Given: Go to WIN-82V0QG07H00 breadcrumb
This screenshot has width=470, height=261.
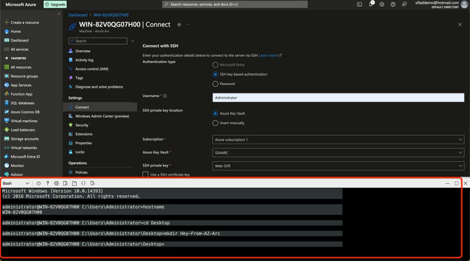Looking at the screenshot, I should point(111,15).
